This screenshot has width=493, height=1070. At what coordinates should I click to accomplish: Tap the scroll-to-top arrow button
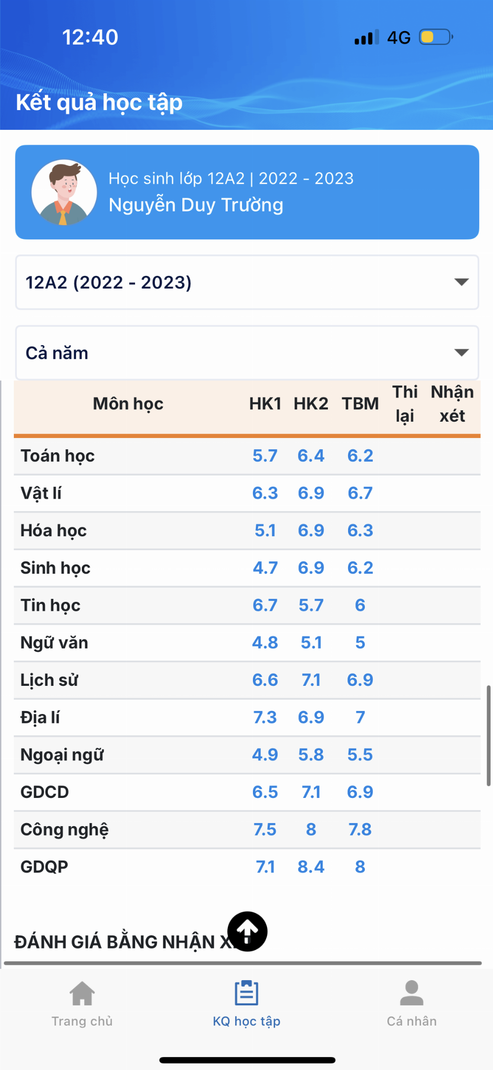tap(247, 931)
